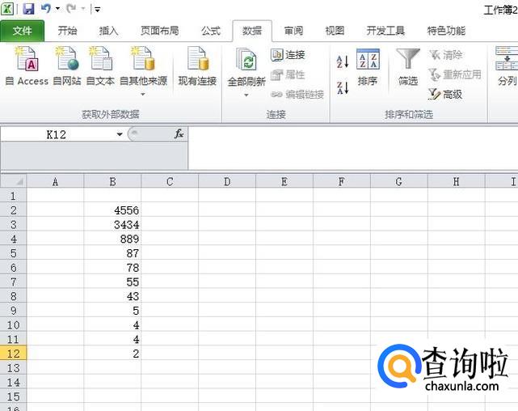Sort ascending with the A-Z icon

click(343, 61)
